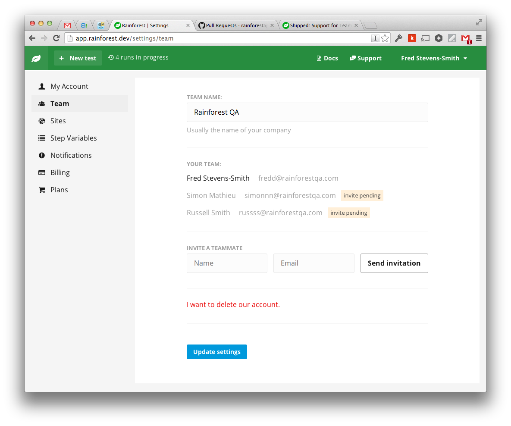The image size is (511, 426).
Task: Click the email simonnn@rainforestqa.com
Action: tap(290, 196)
